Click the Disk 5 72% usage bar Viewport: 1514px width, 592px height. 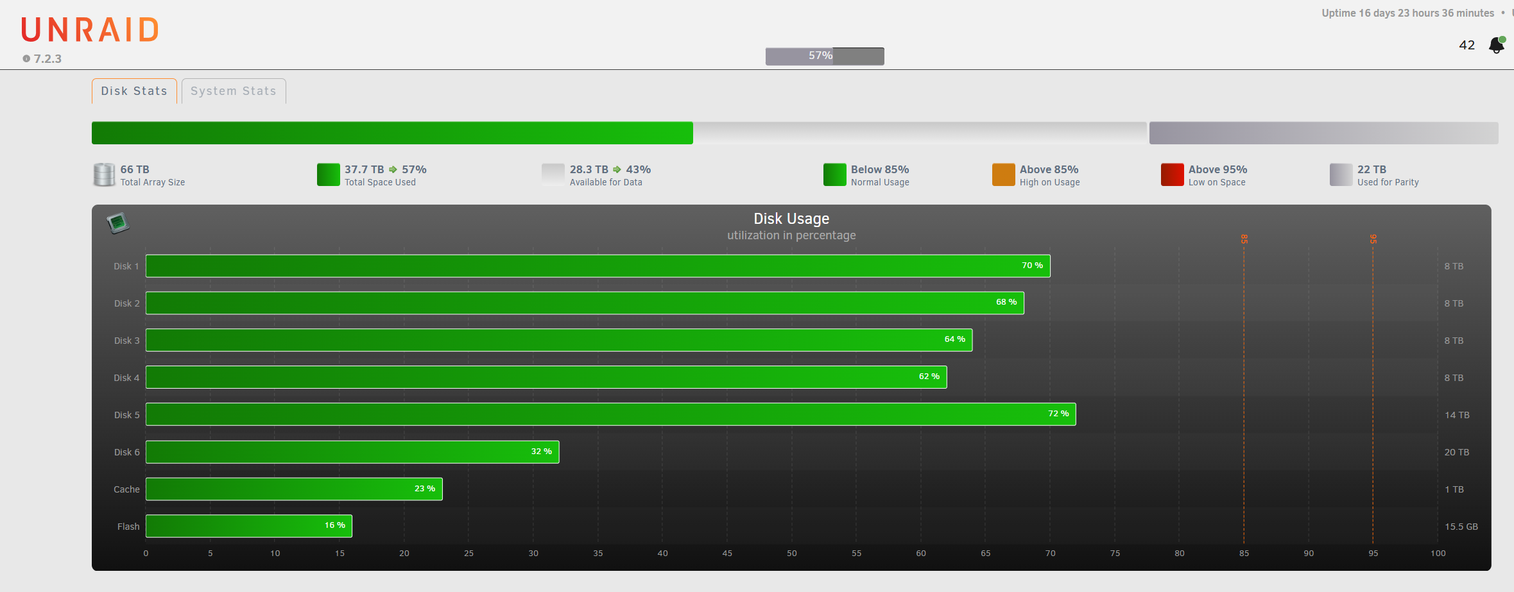click(x=610, y=414)
